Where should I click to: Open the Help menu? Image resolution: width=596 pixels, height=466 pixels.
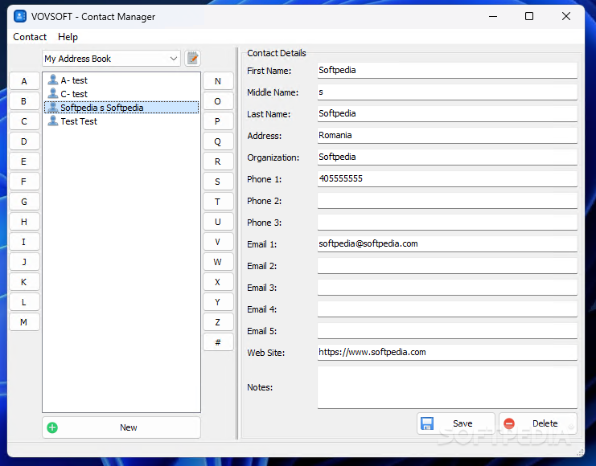tap(68, 37)
